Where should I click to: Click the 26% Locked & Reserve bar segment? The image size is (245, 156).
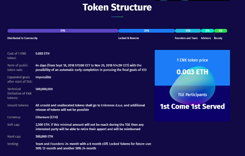pyautogui.click(x=146, y=31)
